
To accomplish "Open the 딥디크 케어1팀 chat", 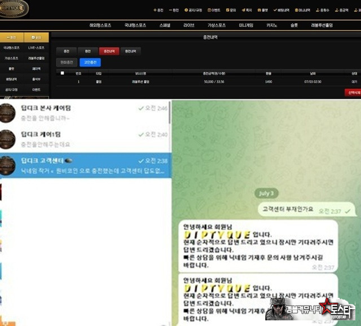I will 85,139.
